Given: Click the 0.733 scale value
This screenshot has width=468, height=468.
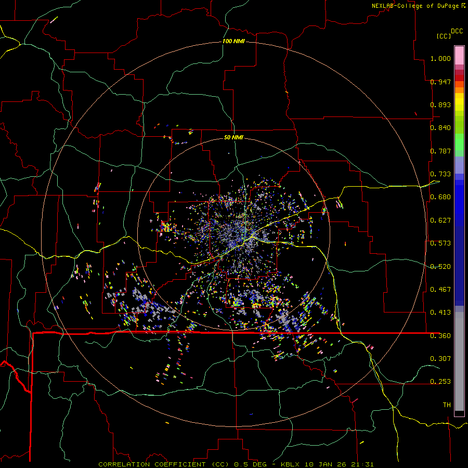Looking at the screenshot, I should click(x=440, y=174).
